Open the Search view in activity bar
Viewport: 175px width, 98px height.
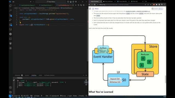tap(10, 10)
